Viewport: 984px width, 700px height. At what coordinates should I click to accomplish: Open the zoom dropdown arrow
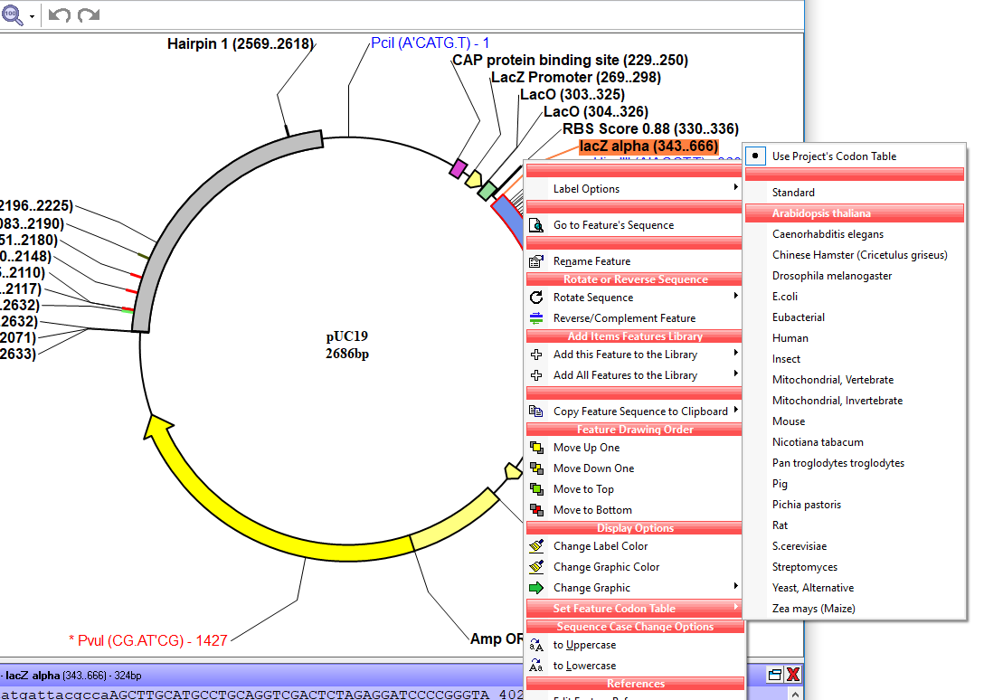[x=33, y=16]
